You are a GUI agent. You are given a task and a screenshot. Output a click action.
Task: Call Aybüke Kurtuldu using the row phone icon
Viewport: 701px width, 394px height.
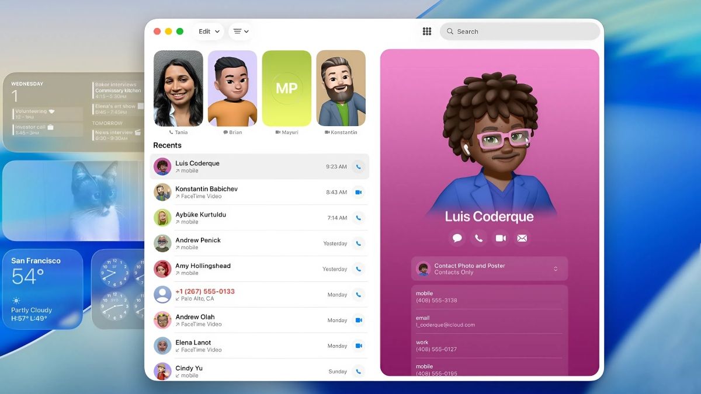pyautogui.click(x=359, y=218)
